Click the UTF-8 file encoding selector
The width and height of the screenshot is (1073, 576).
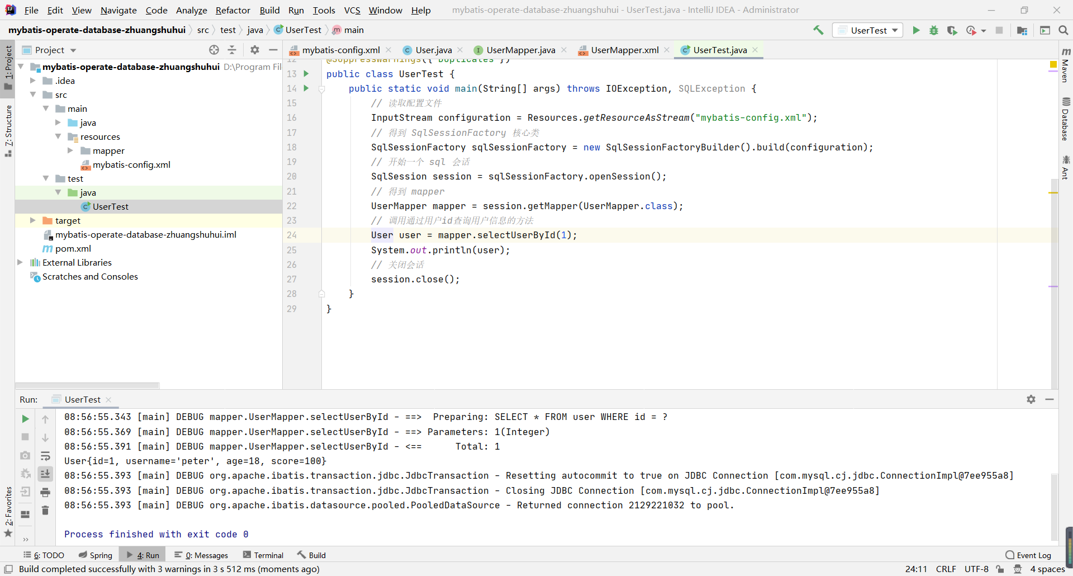click(x=976, y=569)
